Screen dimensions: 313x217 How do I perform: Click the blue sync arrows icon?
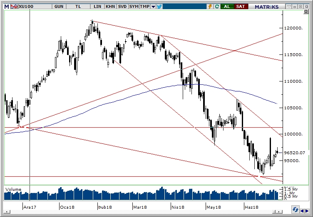coord(295,210)
